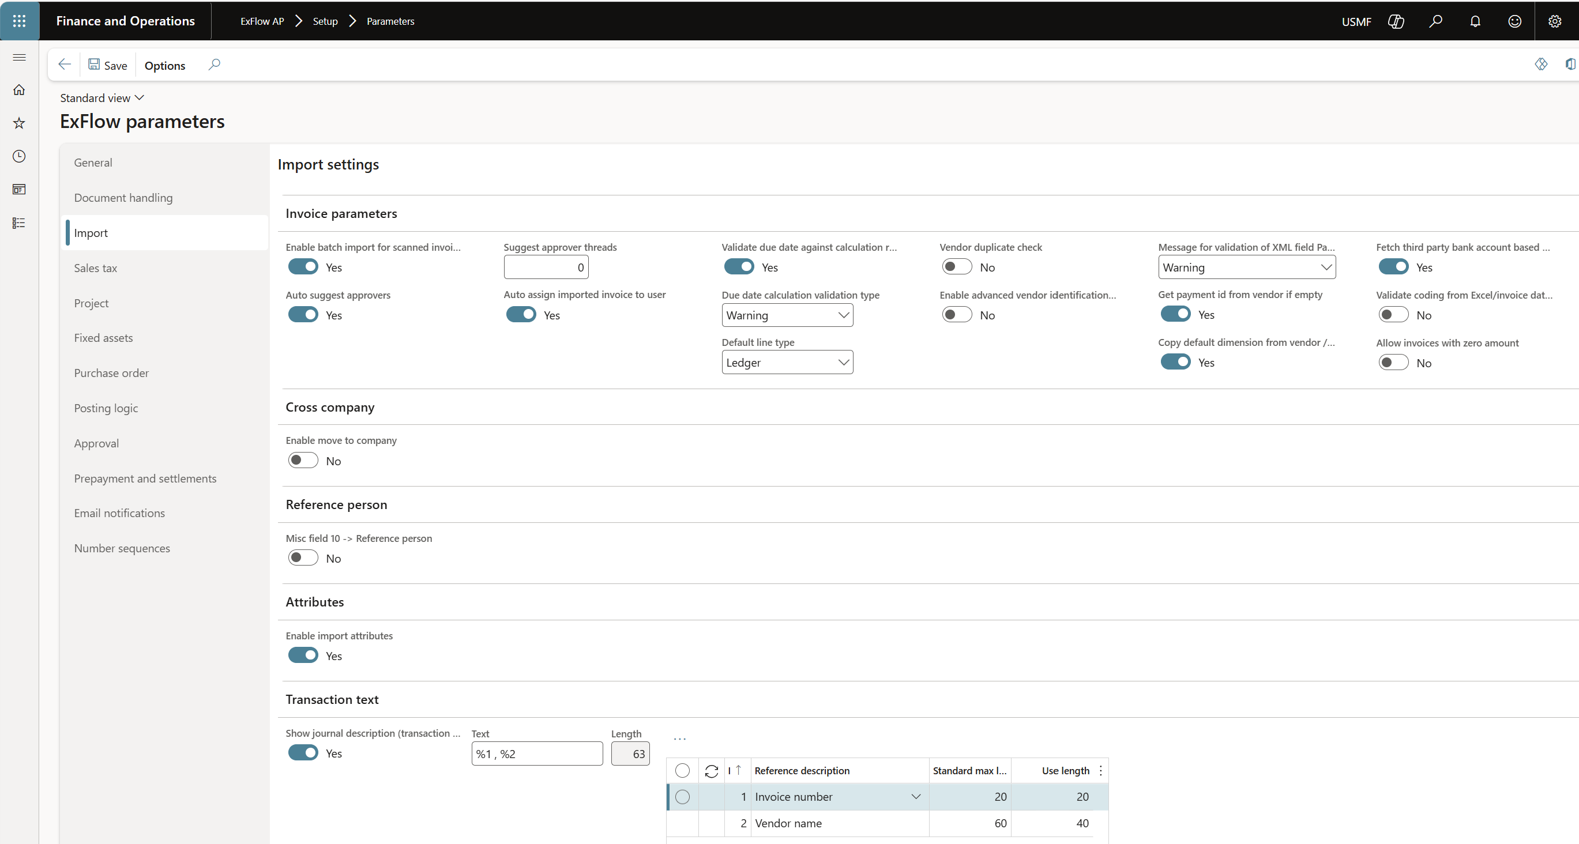Click the notifications bell icon

[1475, 21]
